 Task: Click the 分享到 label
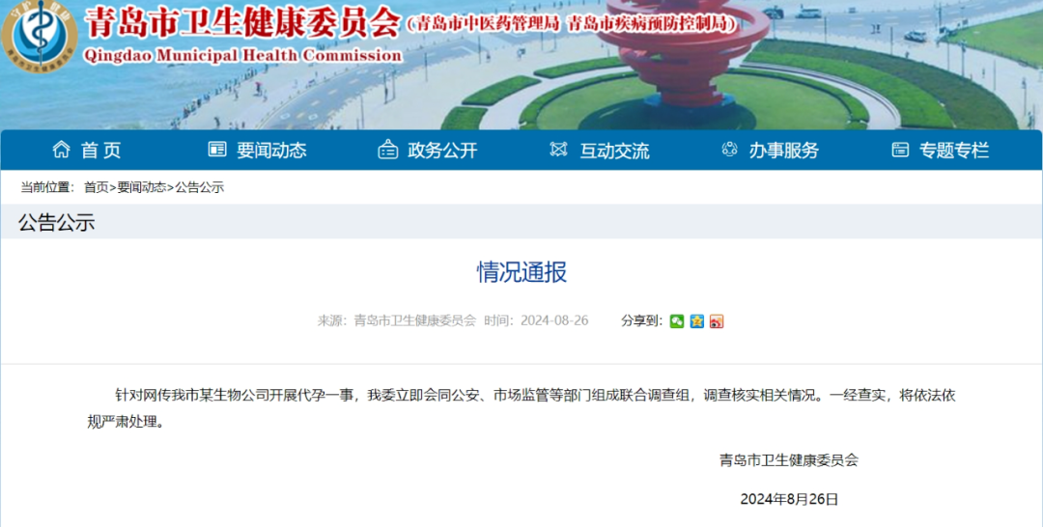642,320
